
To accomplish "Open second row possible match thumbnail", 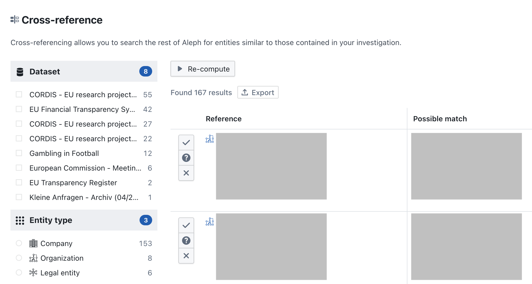I will (466, 247).
